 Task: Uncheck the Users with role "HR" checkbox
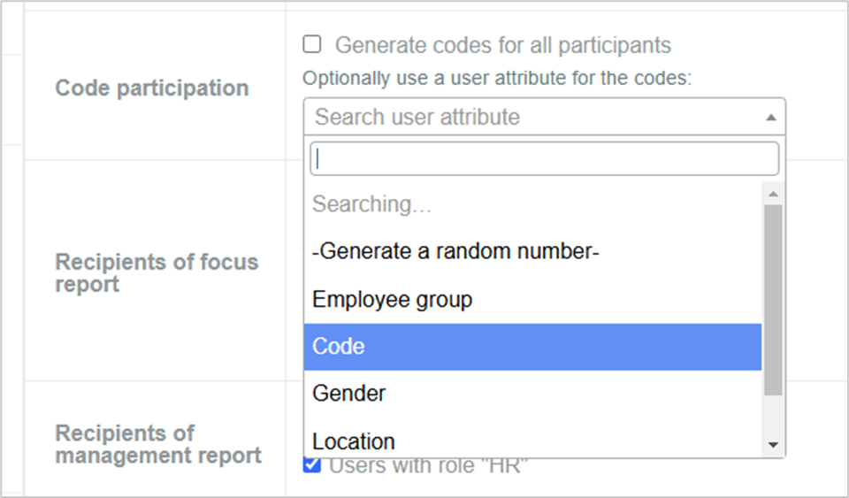pyautogui.click(x=312, y=464)
